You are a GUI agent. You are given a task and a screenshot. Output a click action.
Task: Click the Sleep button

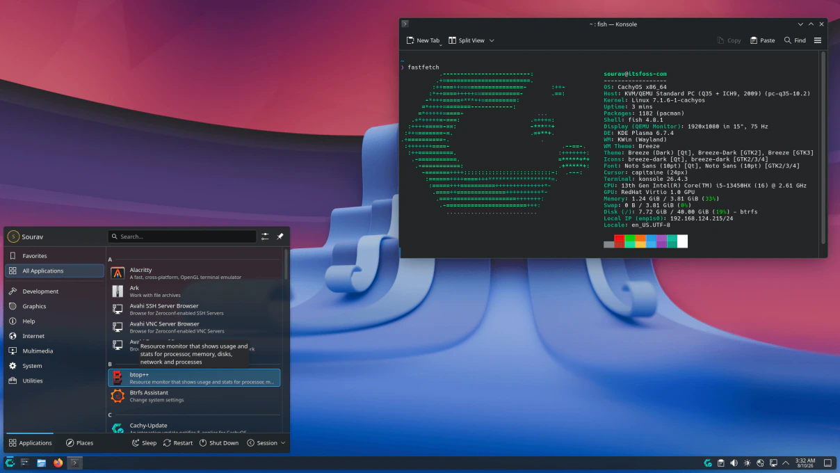coord(144,443)
